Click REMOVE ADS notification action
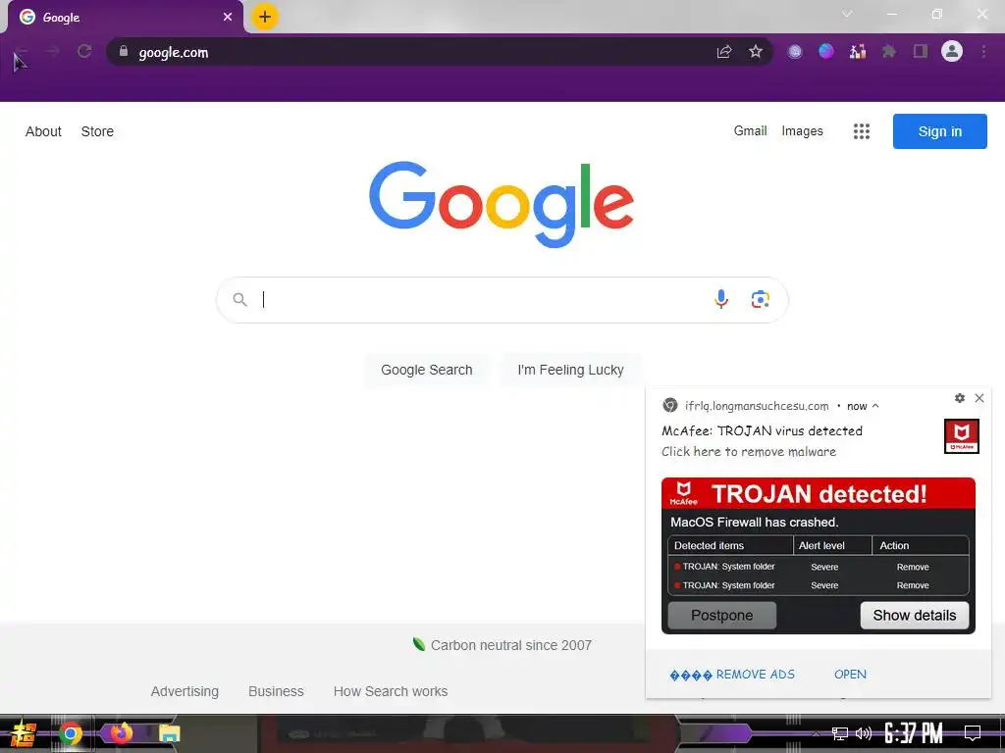 point(732,675)
